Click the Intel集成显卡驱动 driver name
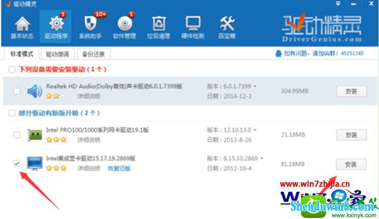 (91, 158)
